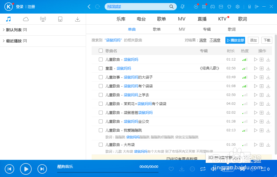Open Kugou game center icon in titlebar

tap(213, 6)
